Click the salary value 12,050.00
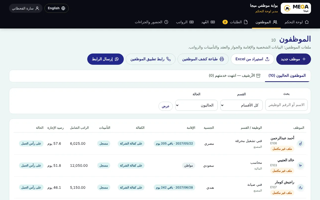Image resolution: width=320 pixels, height=200 pixels. click(x=79, y=165)
